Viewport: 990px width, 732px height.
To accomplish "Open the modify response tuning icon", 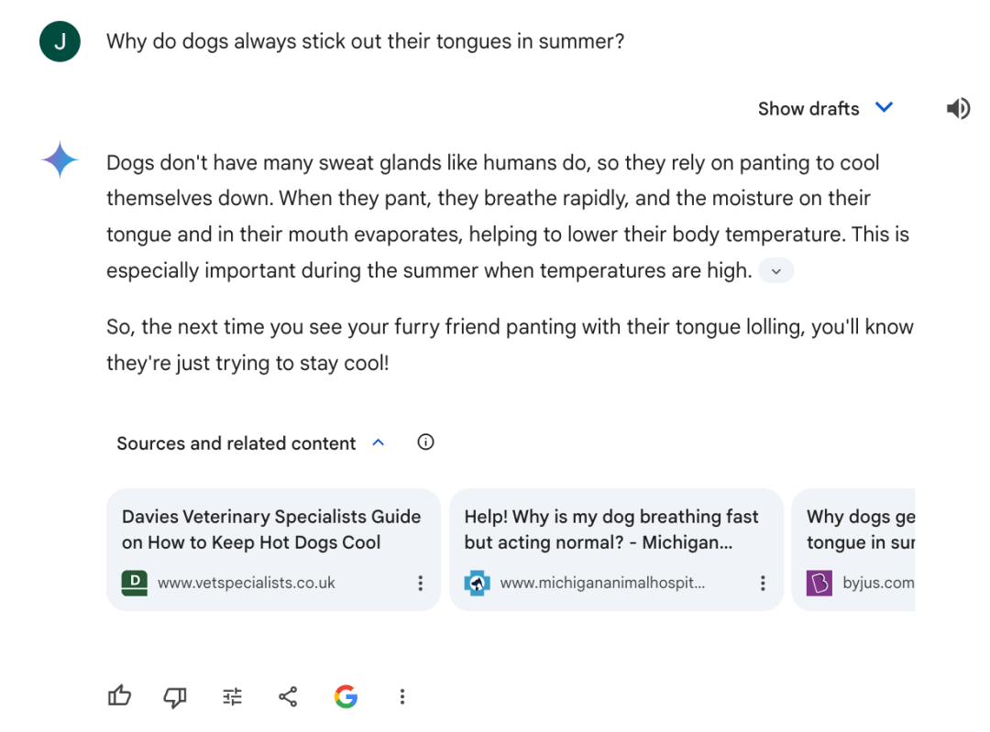I will coord(233,697).
